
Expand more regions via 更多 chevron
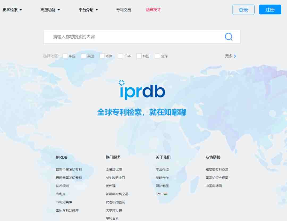pyautogui.click(x=230, y=56)
